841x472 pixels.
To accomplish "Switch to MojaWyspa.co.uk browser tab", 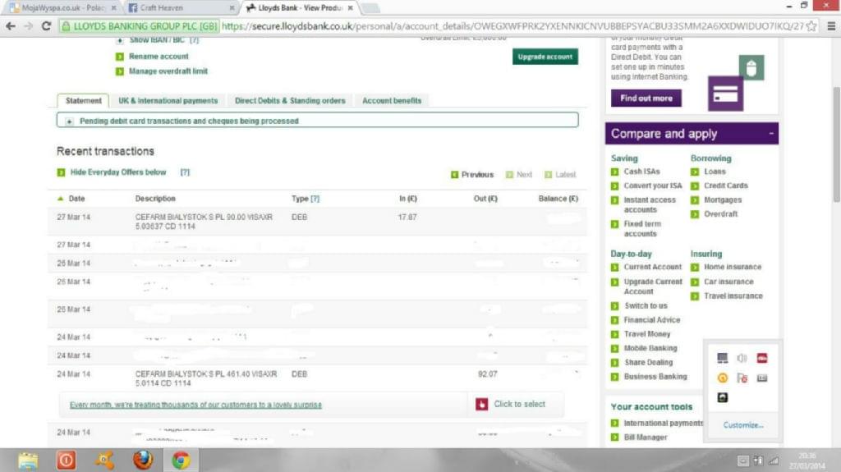I will [x=61, y=8].
